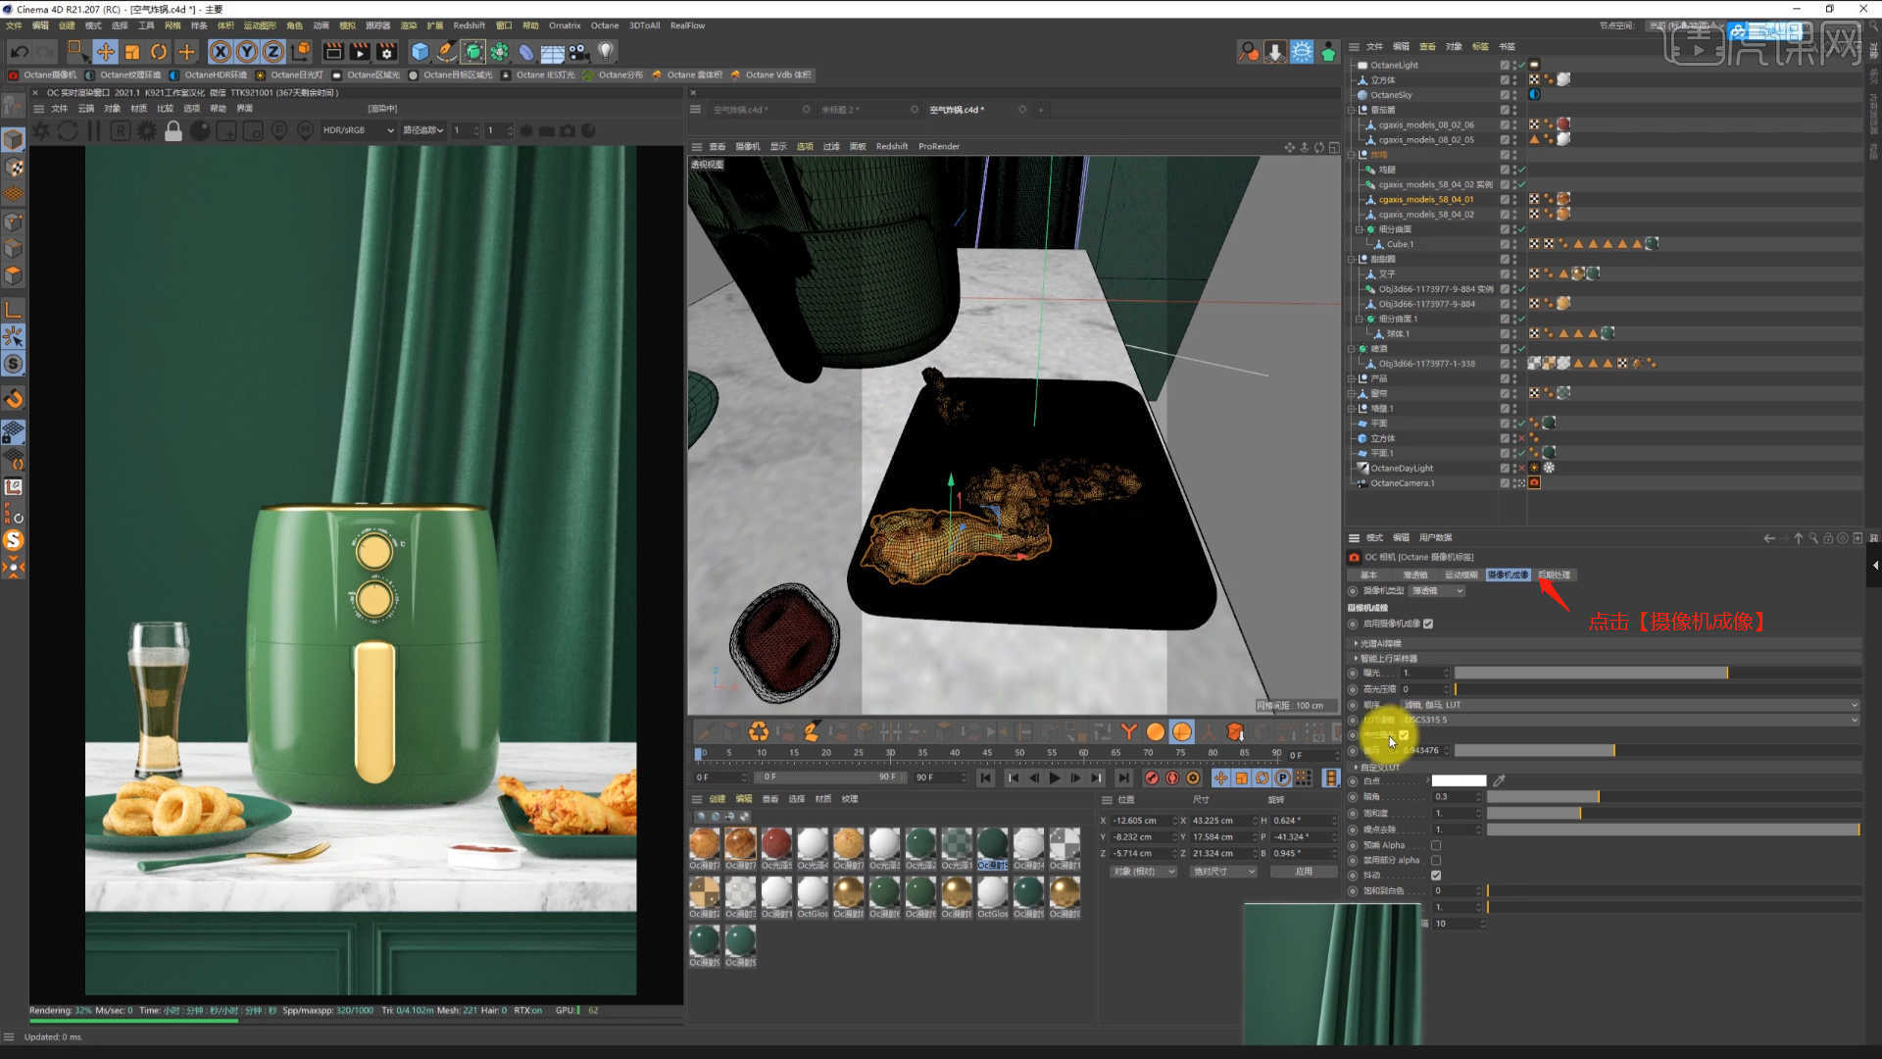1882x1059 pixels.
Task: Click the white point color swatch
Action: 1459,782
